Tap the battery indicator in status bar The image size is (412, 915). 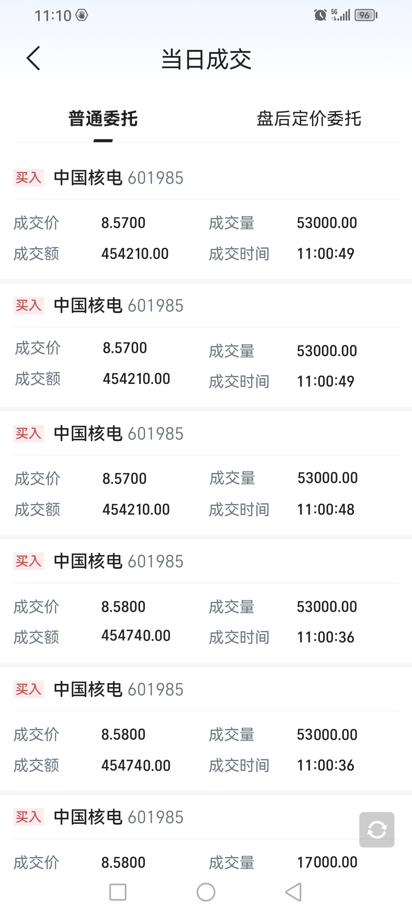366,15
